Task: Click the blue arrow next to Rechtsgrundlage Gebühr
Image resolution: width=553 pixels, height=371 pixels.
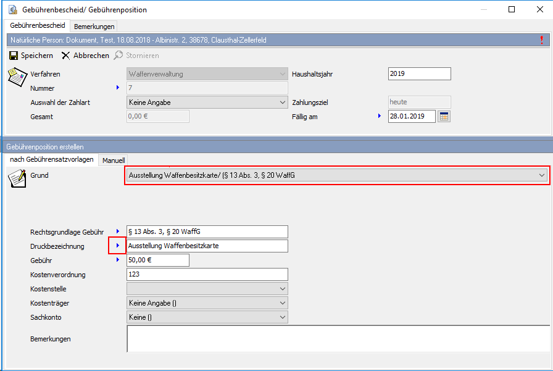Action: [117, 231]
